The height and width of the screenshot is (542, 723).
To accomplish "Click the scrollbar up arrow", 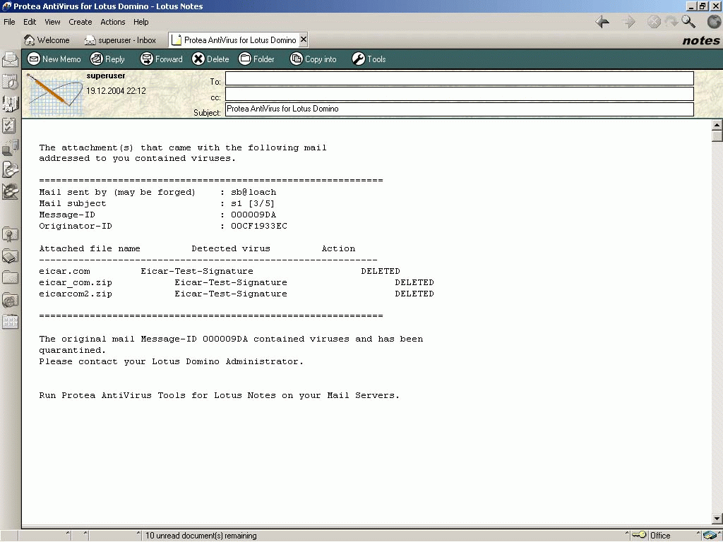I will point(717,125).
